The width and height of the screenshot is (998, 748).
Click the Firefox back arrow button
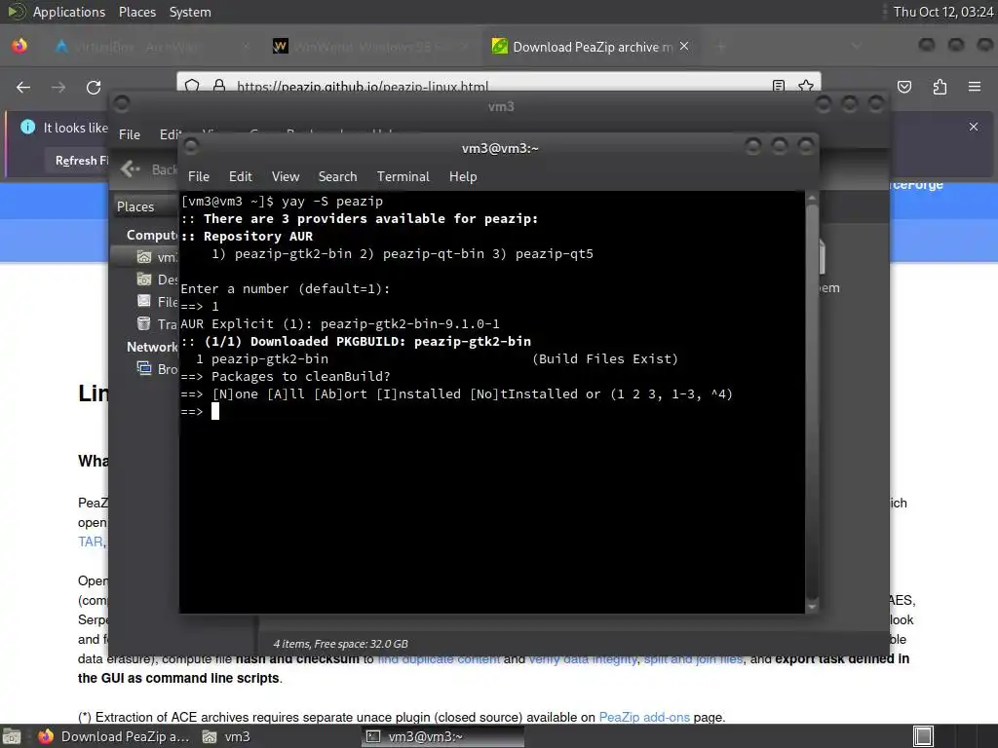coord(23,87)
